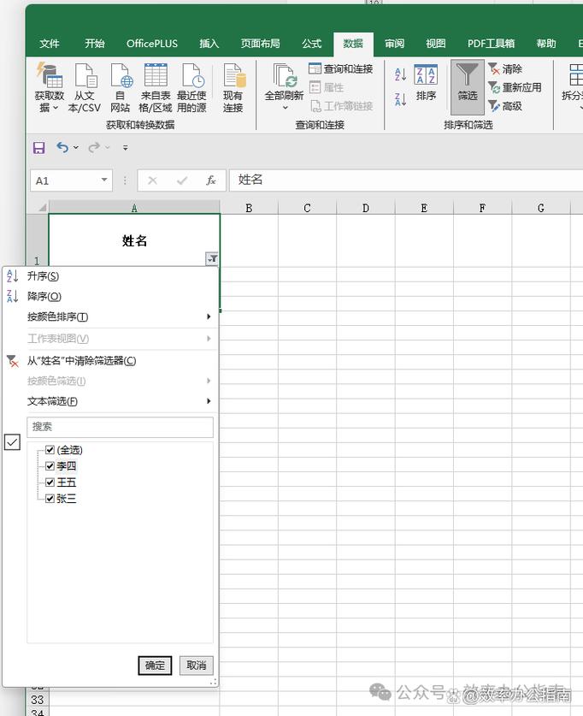The image size is (583, 716).
Task: Open the Name Box A1 dropdown arrow
Action: coord(104,180)
